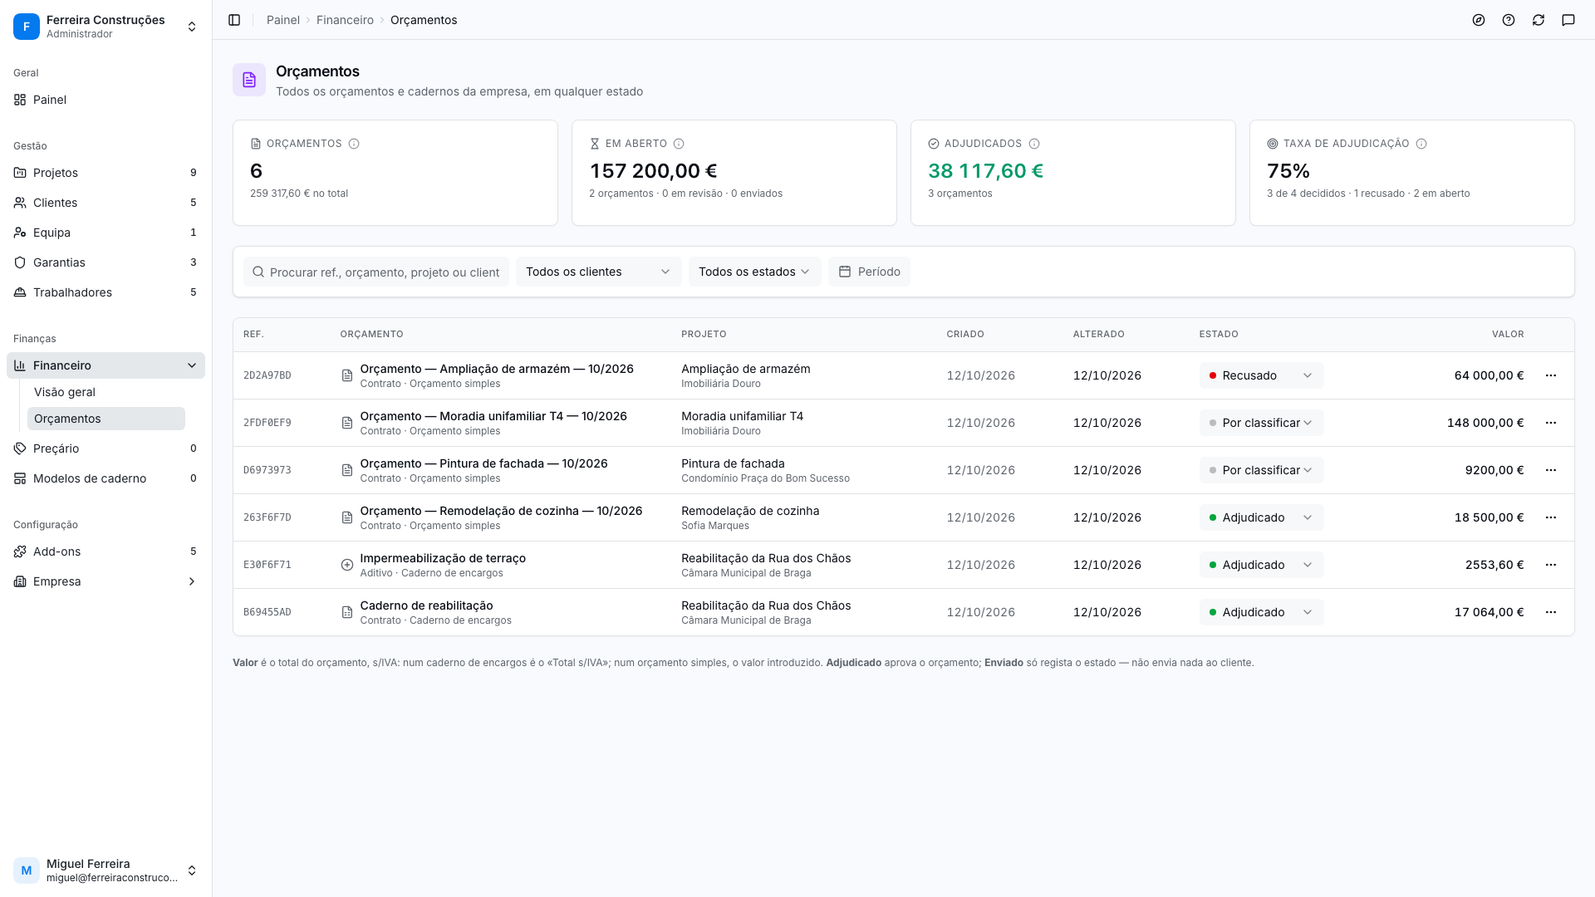Image resolution: width=1595 pixels, height=897 pixels.
Task: Open actions menu for Impermeabilização de terraço row
Action: [x=1550, y=565]
